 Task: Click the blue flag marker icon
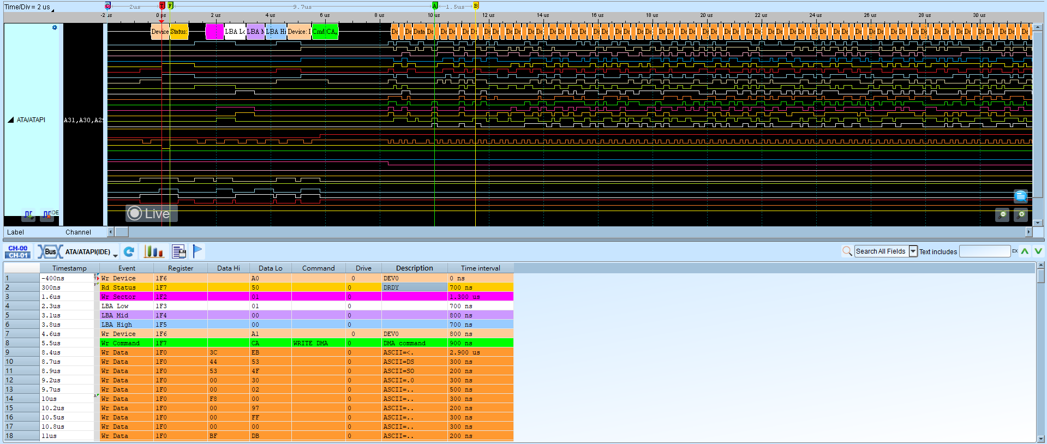(198, 251)
